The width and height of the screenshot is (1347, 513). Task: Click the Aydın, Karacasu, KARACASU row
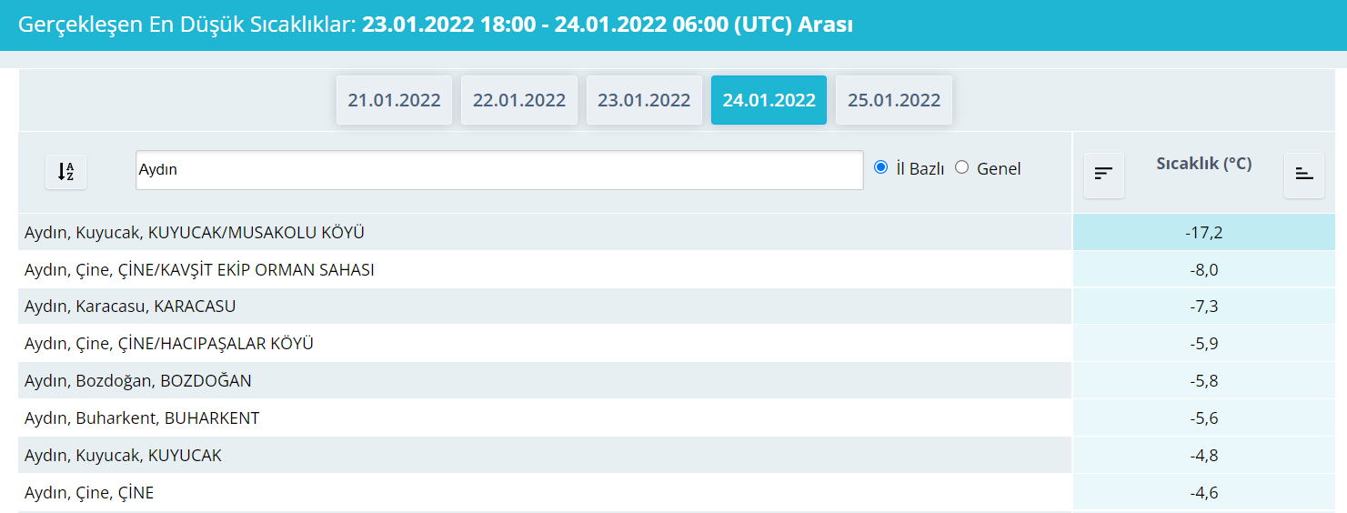tap(130, 307)
